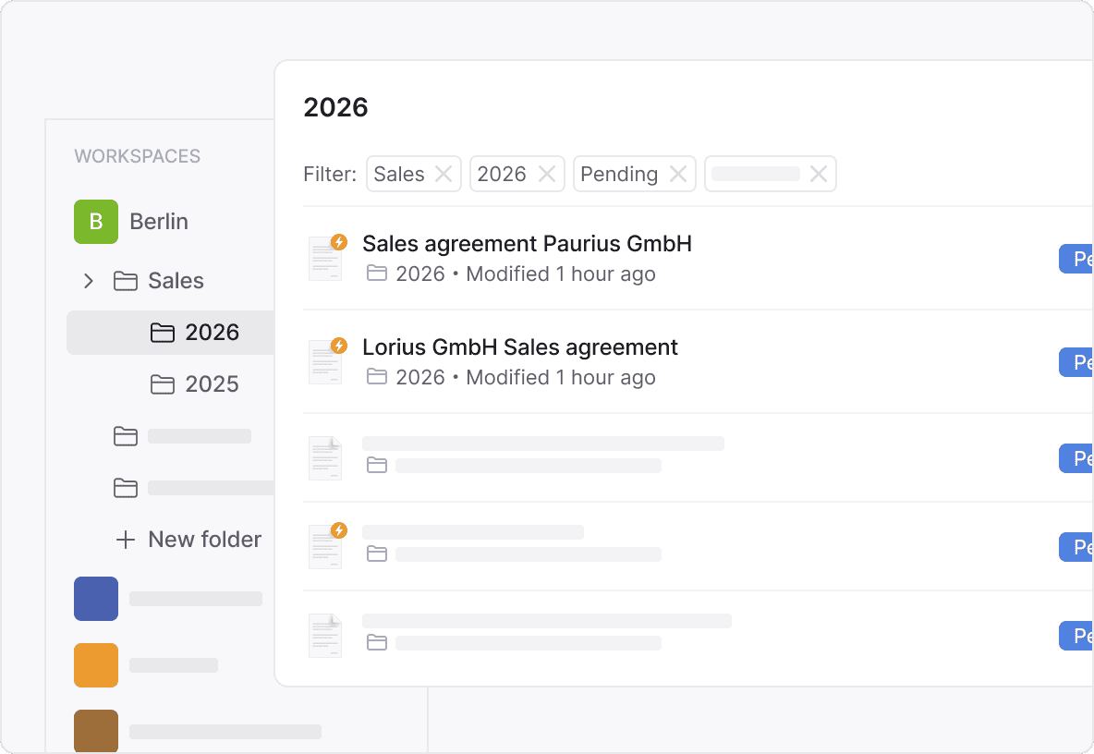Open Sales agreement Paurius GmbH document
This screenshot has width=1094, height=754.
tap(527, 244)
